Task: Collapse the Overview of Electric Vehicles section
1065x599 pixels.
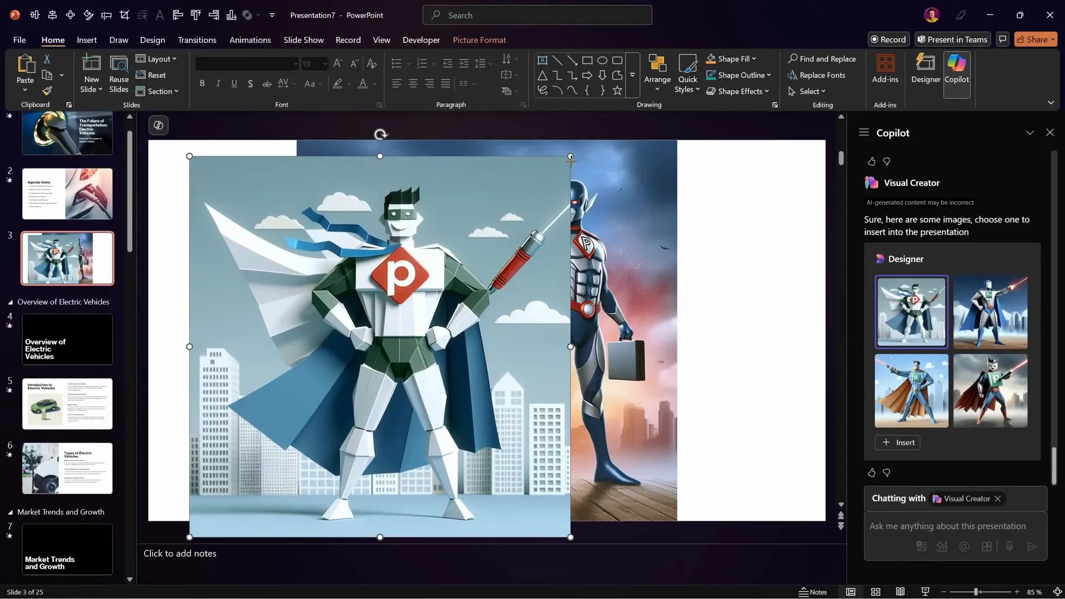Action: tap(10, 302)
